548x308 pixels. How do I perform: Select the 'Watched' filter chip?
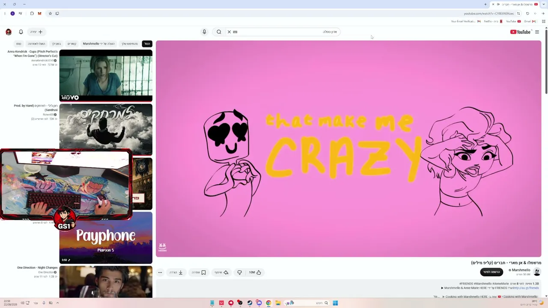point(19,44)
